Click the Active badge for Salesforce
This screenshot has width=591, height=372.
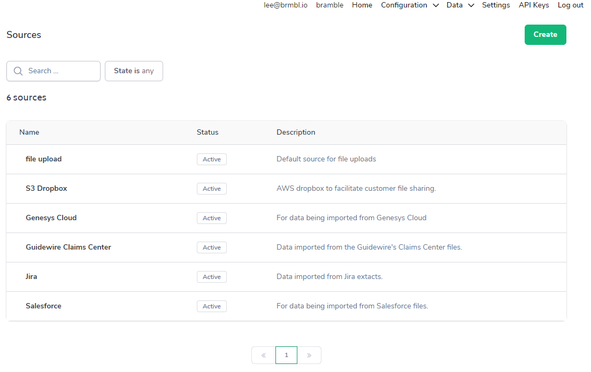tap(212, 306)
